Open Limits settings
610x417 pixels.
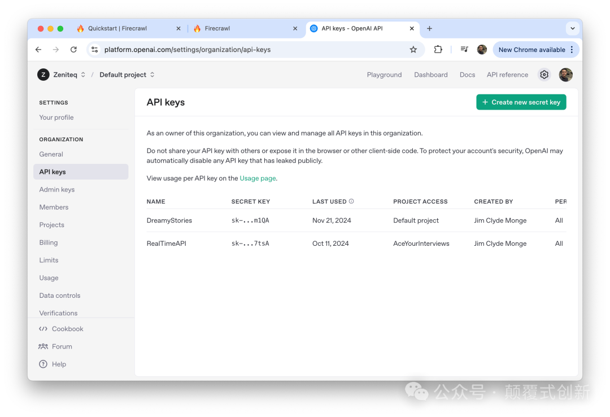(49, 260)
